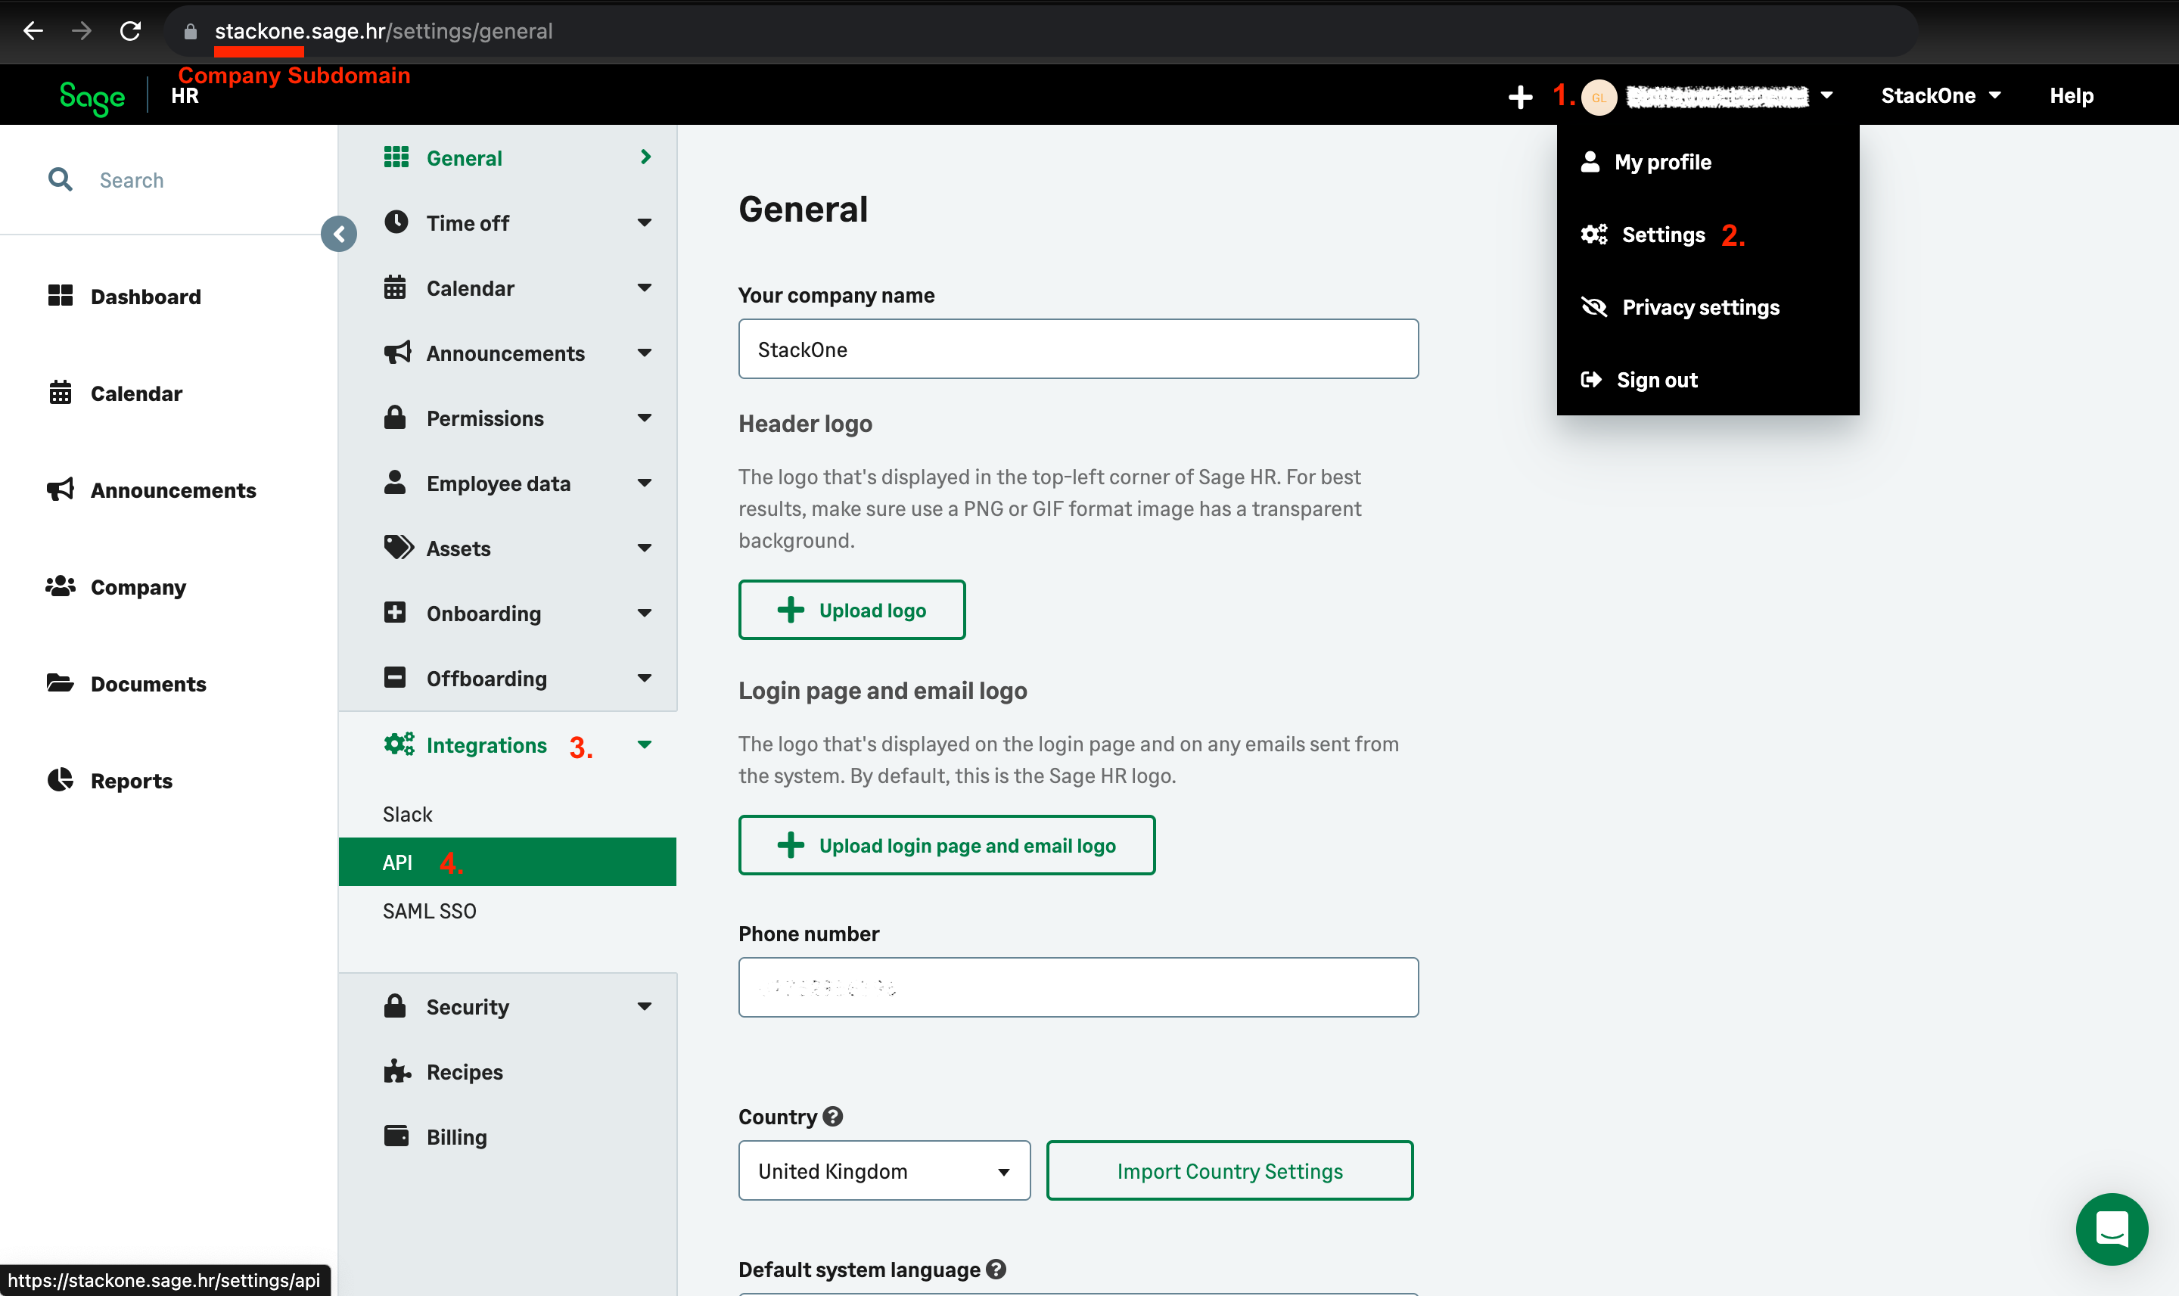Viewport: 2179px width, 1296px height.
Task: Expand the Permissions settings section
Action: [x=645, y=418]
